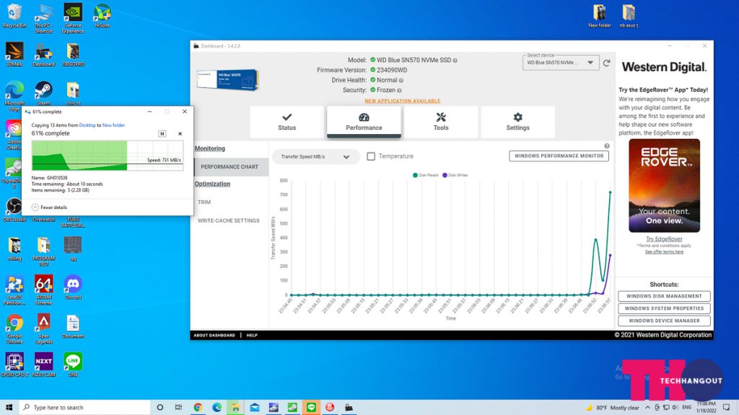Open the notification center icon
The image size is (739, 415).
click(726, 408)
